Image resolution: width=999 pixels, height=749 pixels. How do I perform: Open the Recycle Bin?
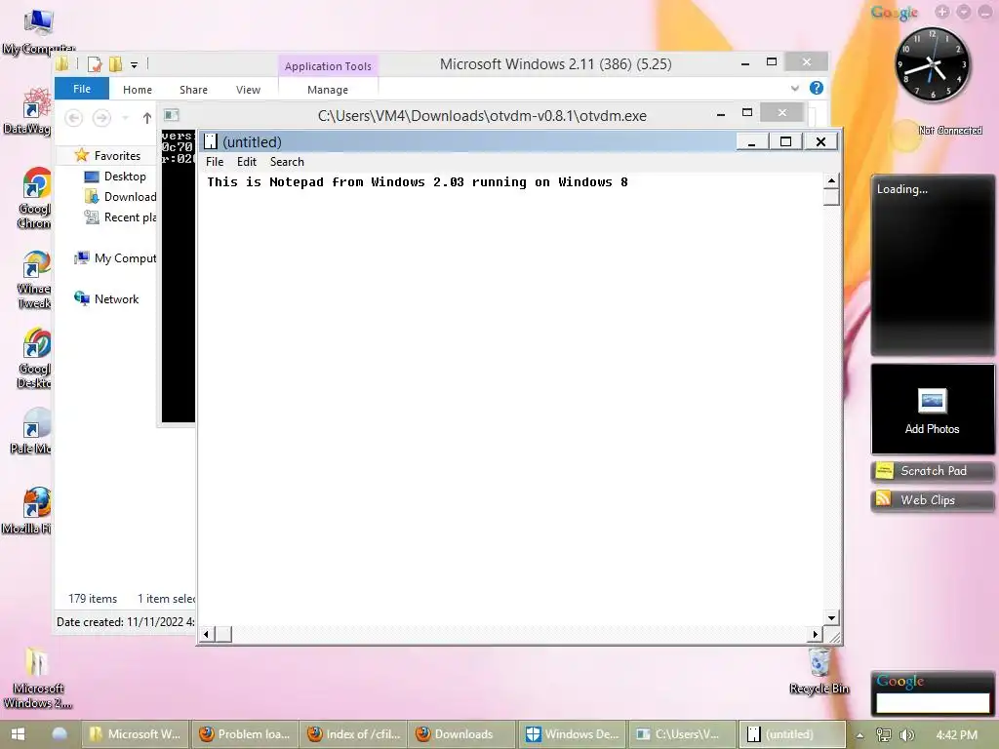pos(819,671)
